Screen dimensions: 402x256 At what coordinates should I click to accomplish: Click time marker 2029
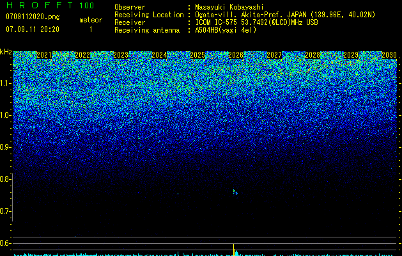[x=351, y=55]
